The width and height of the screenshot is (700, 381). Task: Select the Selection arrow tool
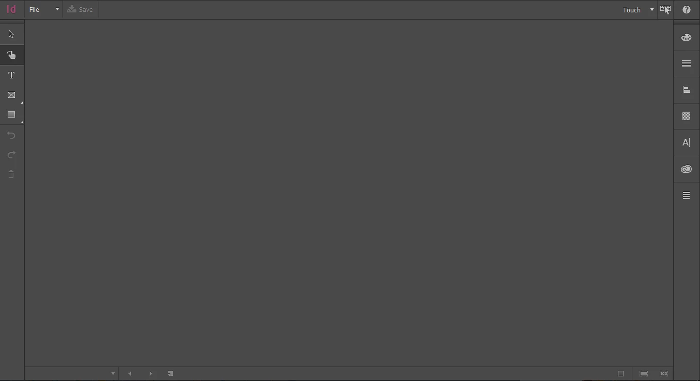tap(11, 35)
